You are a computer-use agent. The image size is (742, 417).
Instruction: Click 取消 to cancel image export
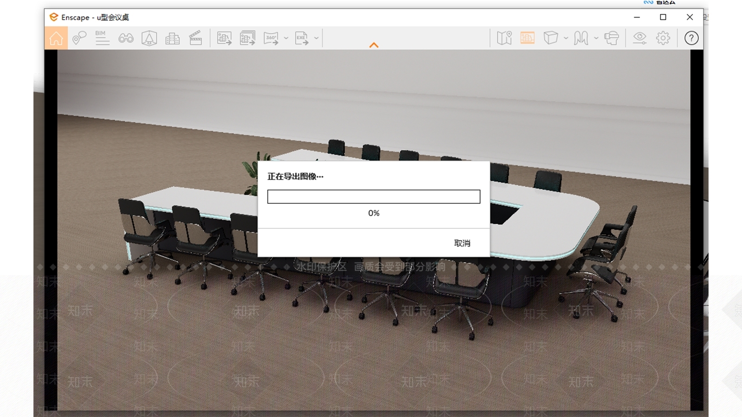[462, 243]
